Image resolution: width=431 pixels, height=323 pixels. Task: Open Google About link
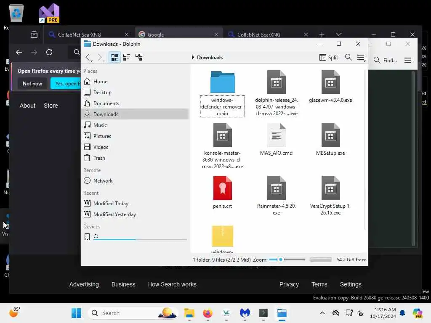[x=27, y=106]
